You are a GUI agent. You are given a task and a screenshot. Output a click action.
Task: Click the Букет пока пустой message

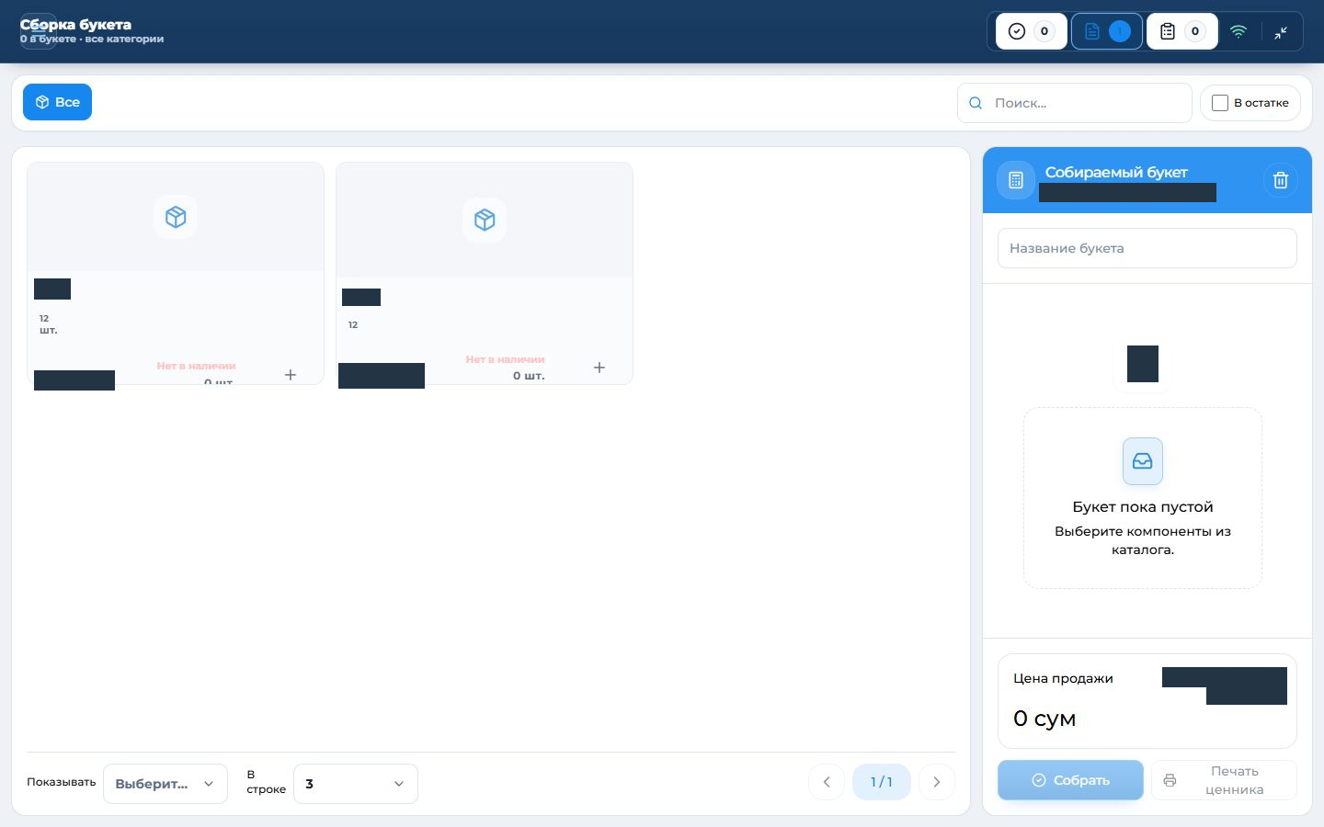pyautogui.click(x=1143, y=507)
